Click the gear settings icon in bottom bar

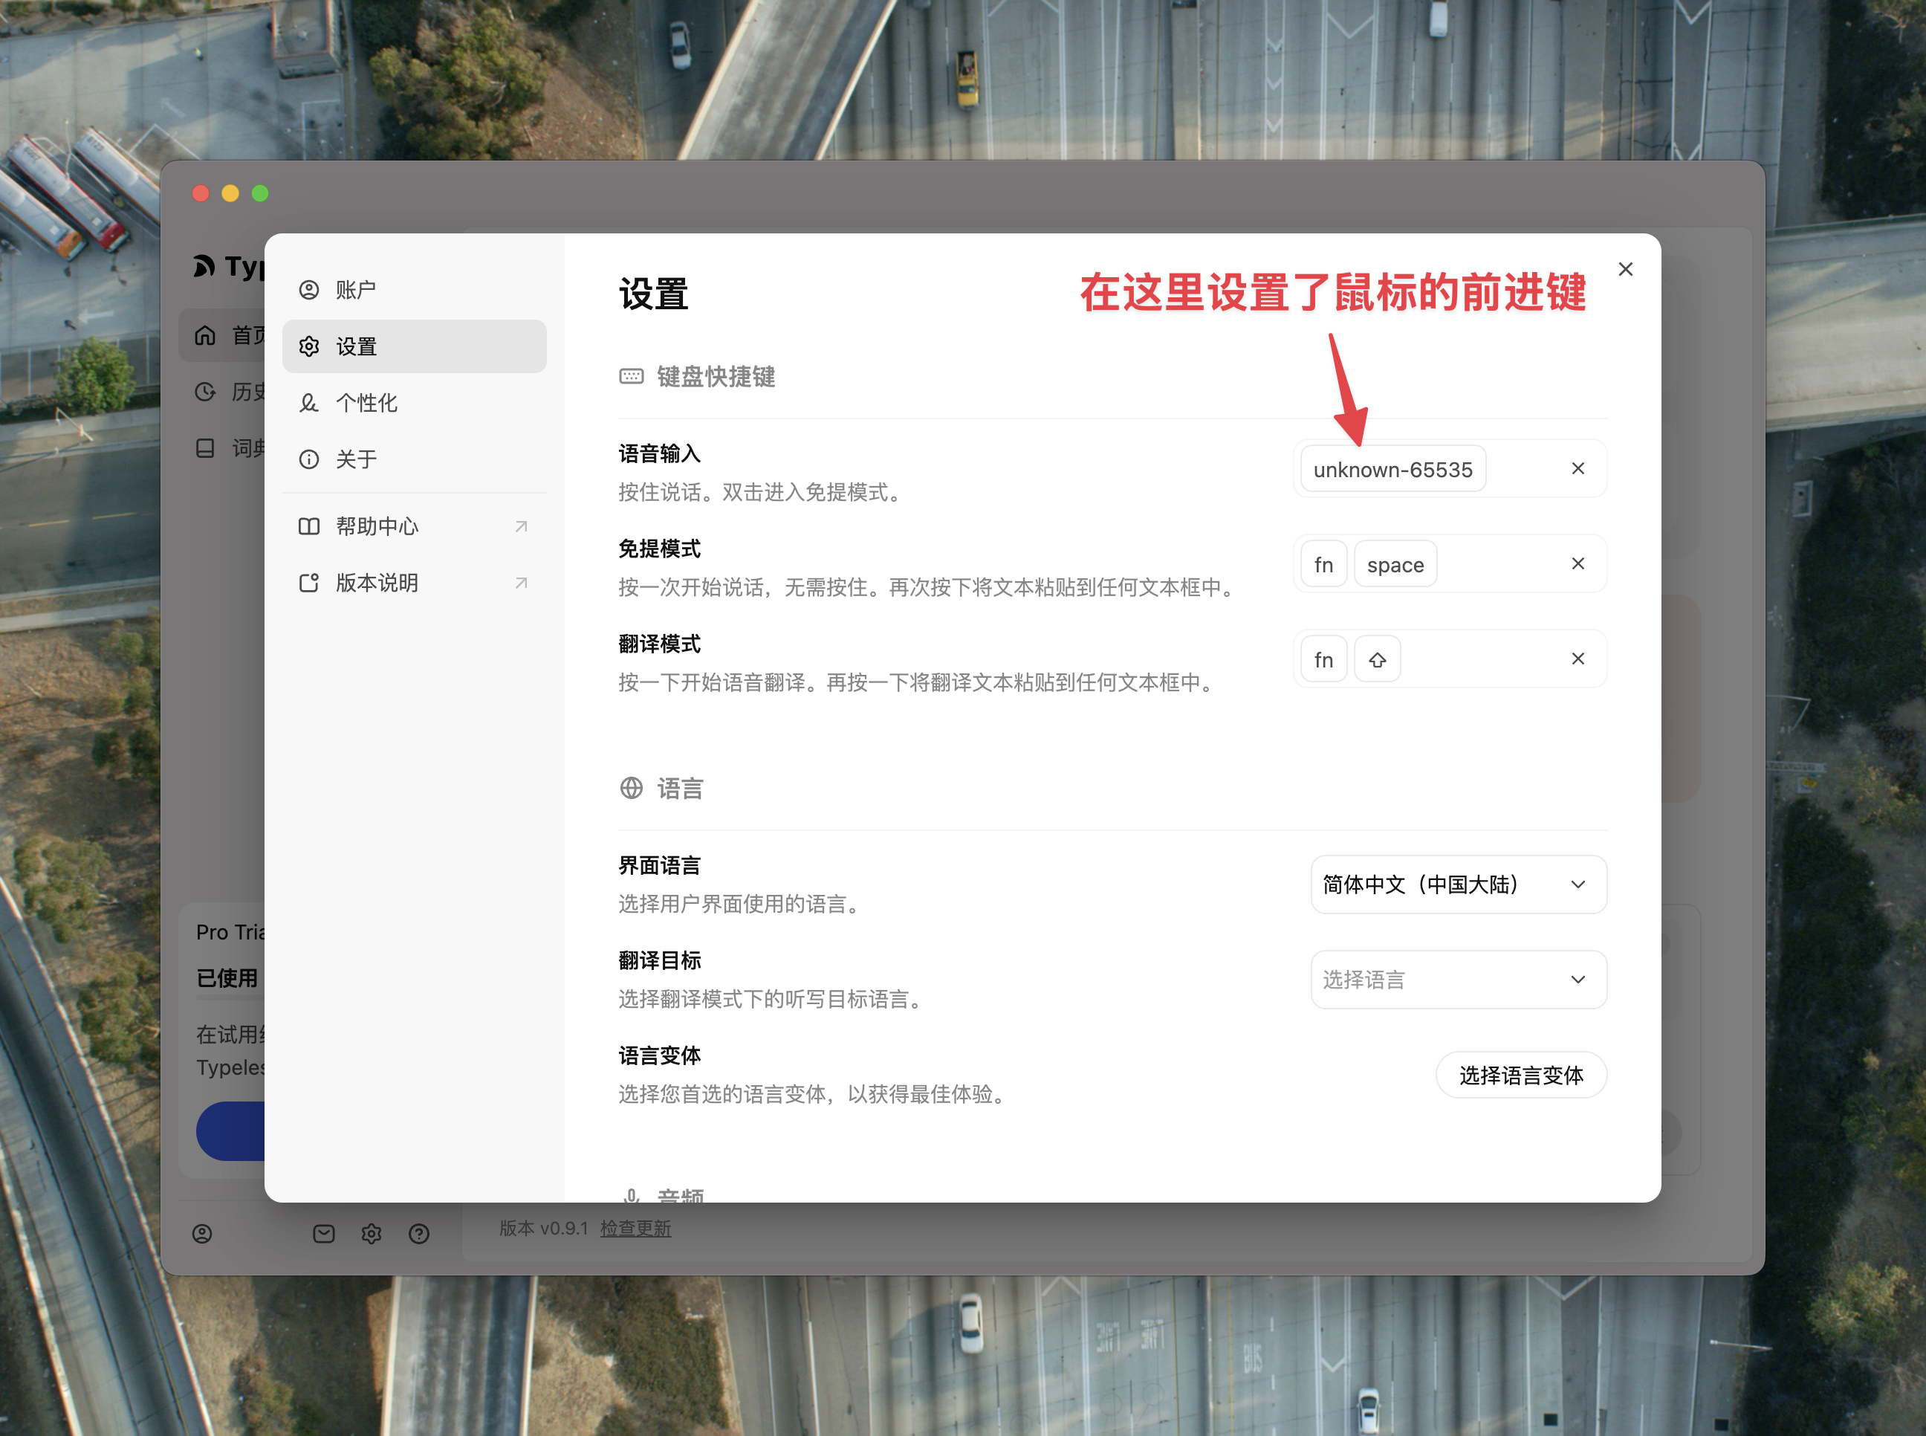[x=372, y=1234]
